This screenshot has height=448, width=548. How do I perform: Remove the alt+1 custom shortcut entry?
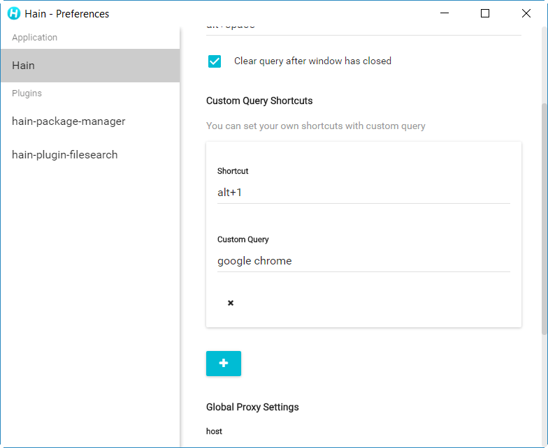coord(231,303)
